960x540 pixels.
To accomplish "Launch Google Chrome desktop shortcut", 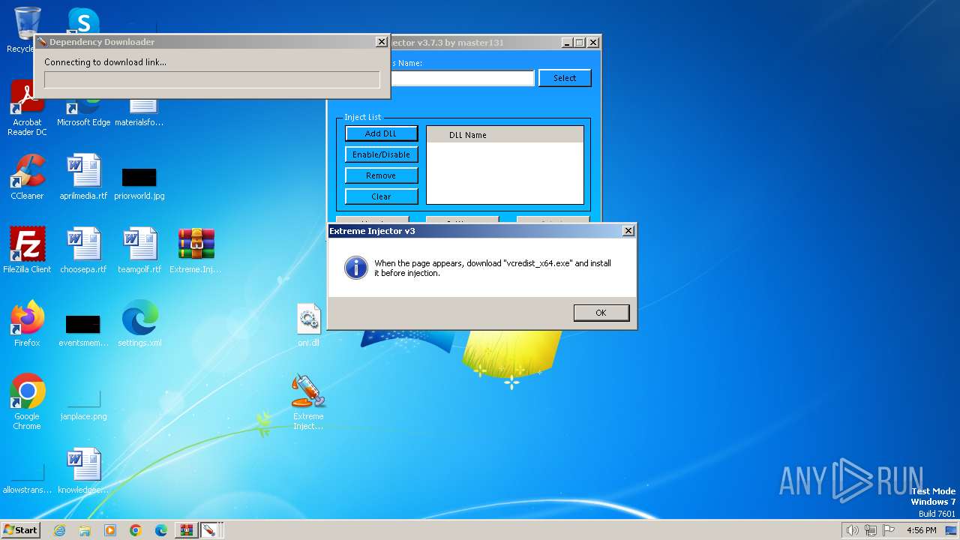I will [x=27, y=403].
